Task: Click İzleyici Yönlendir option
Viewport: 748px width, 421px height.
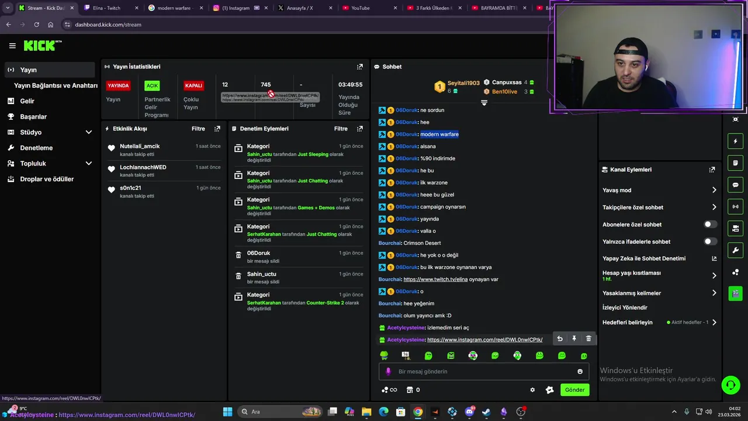Action: [625, 308]
